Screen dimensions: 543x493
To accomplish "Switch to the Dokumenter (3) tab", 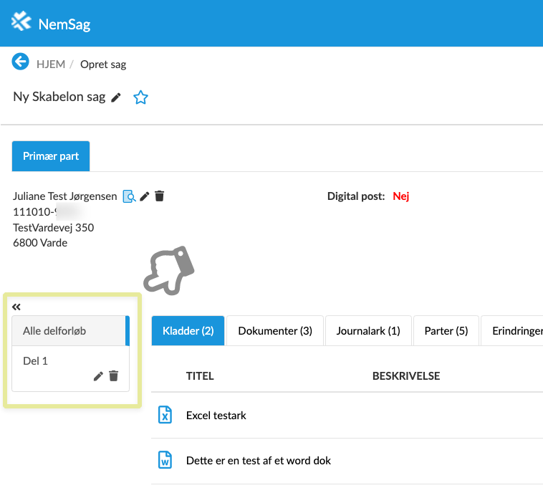I will tap(275, 331).
